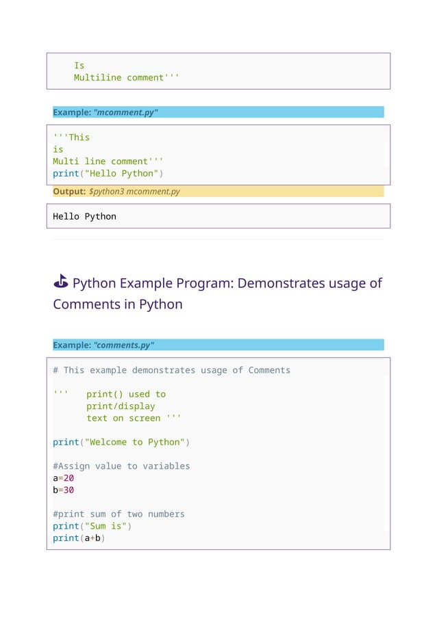Click the icon beside the Python Example Program heading
The width and height of the screenshot is (437, 617).
pos(61,281)
